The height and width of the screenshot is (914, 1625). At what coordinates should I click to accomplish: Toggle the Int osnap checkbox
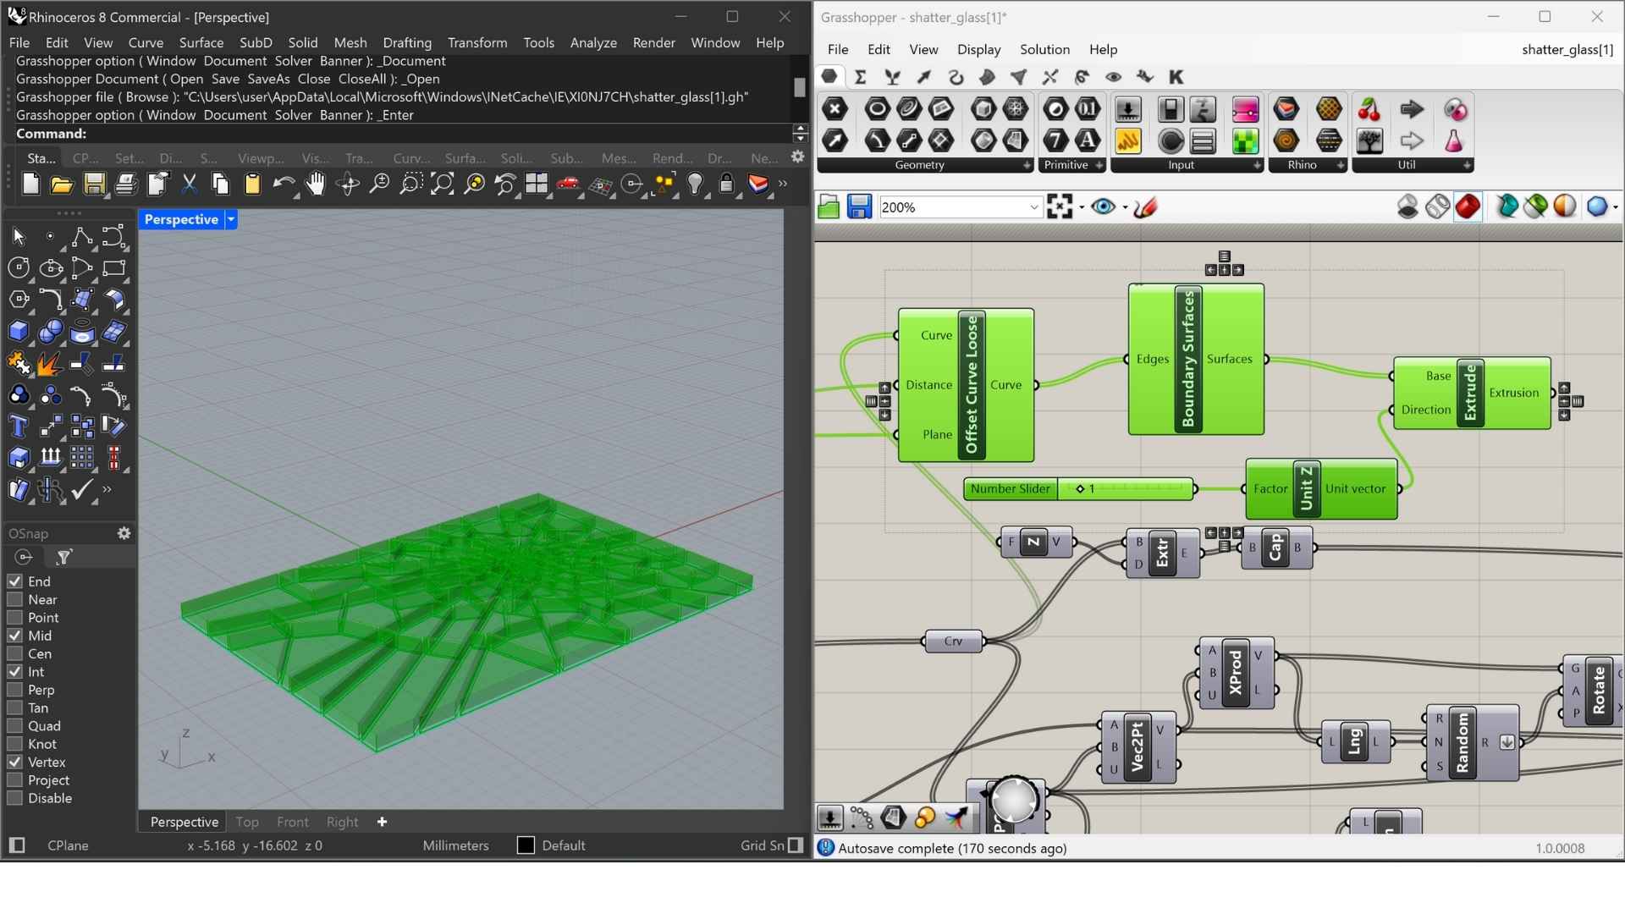pyautogui.click(x=14, y=672)
